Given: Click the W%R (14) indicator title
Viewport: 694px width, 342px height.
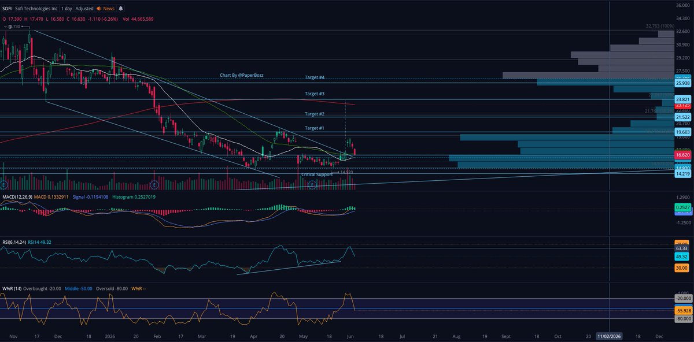Looking at the screenshot, I should 12,288.
